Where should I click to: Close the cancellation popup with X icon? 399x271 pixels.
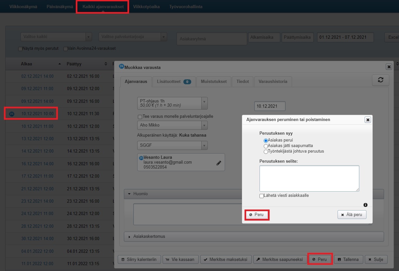(368, 120)
